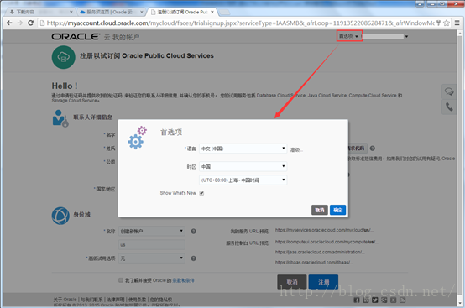Open the 语言 language dropdown

click(243, 149)
